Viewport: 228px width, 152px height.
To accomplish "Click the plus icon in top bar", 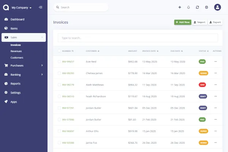I will click(x=180, y=7).
